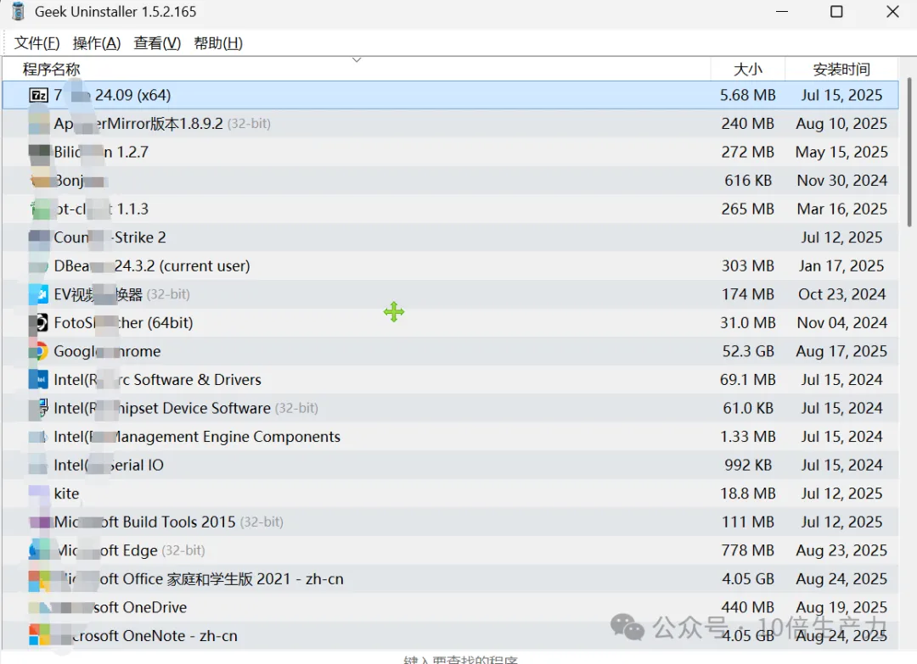Click the 616 KB size value
This screenshot has height=664, width=917.
pos(748,181)
